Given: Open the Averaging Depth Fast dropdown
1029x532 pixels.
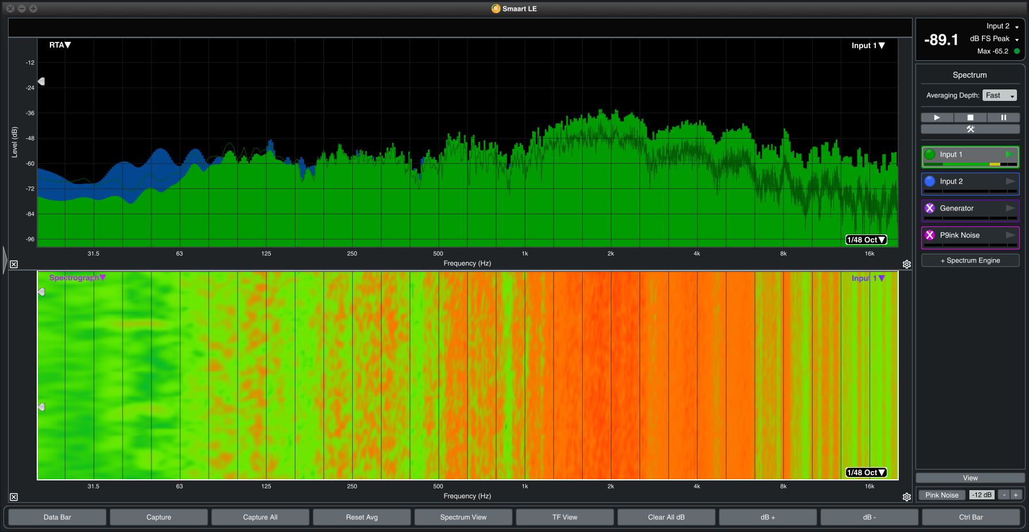Looking at the screenshot, I should [1000, 95].
